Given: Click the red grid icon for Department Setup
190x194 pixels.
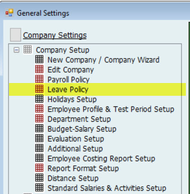Looking at the screenshot, I should click(x=39, y=118).
